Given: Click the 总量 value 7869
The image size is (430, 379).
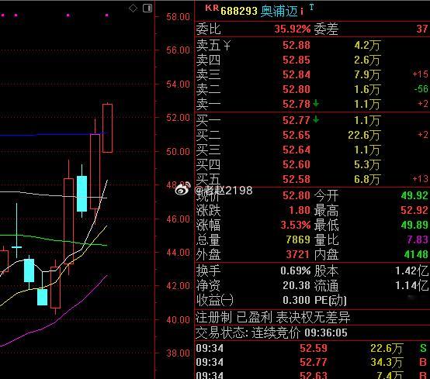Looking at the screenshot, I should pos(298,240).
